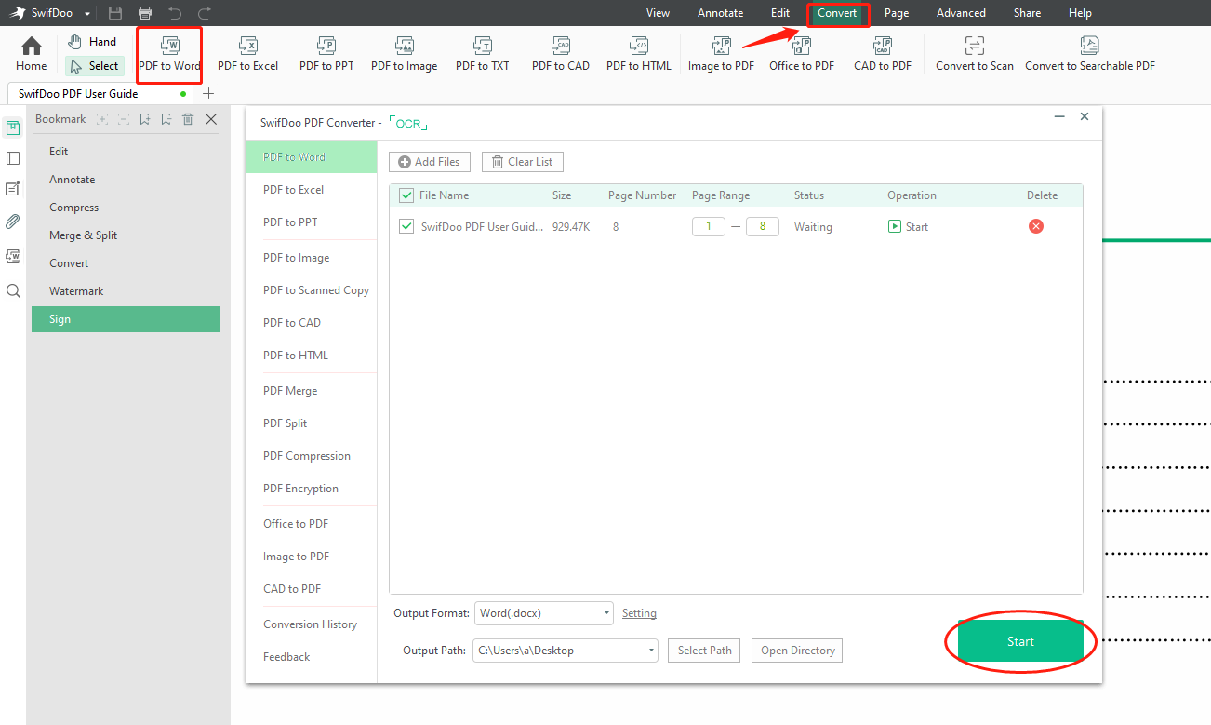
Task: Collapse all bookmarks icon
Action: 124,119
